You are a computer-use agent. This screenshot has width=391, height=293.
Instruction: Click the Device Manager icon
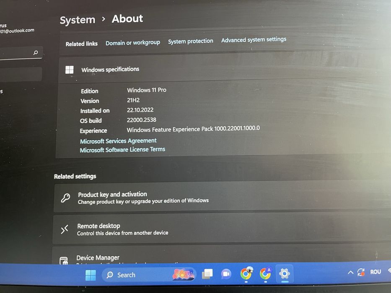[x=64, y=261]
